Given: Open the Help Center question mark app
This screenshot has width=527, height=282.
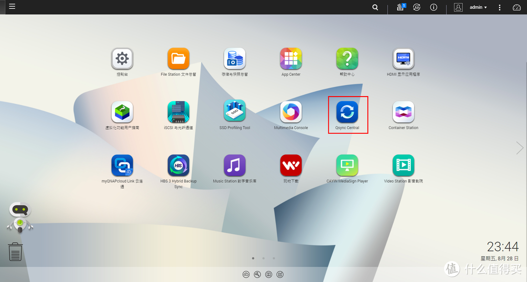Looking at the screenshot, I should tap(347, 59).
